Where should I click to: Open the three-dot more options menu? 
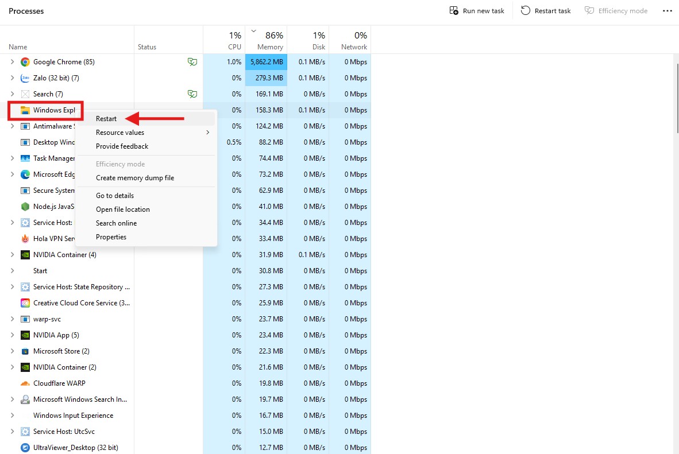click(x=667, y=11)
